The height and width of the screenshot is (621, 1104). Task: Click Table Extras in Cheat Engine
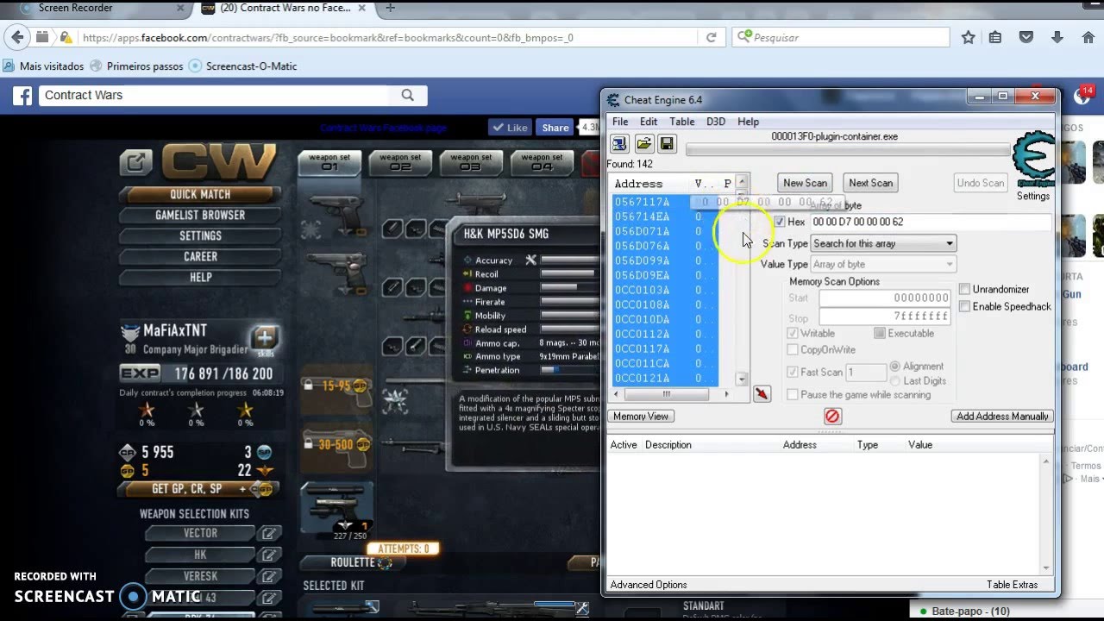point(1013,585)
